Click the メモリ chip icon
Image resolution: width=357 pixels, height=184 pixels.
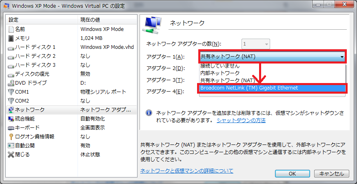coord(11,38)
